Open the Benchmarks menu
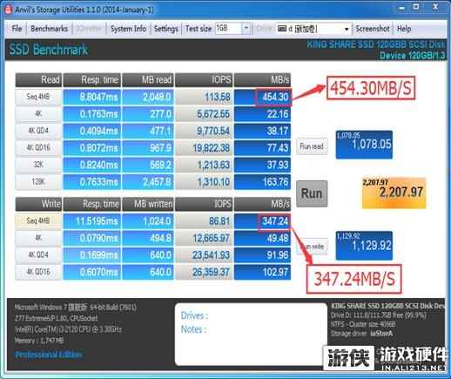This screenshot has height=379, width=451. pos(49,29)
